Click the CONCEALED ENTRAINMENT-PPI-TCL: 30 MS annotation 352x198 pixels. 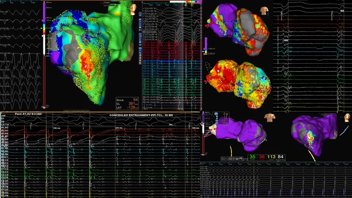(x=141, y=115)
